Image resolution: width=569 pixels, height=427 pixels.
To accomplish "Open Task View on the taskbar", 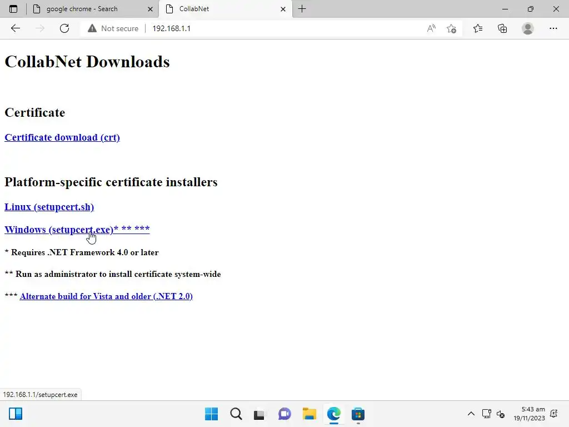I will coord(259,414).
